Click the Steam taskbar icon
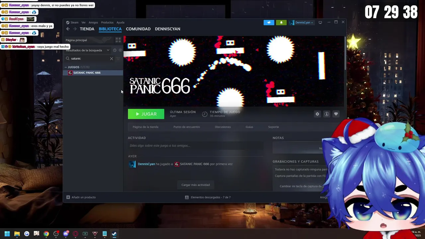This screenshot has width=425, height=239. (114, 234)
